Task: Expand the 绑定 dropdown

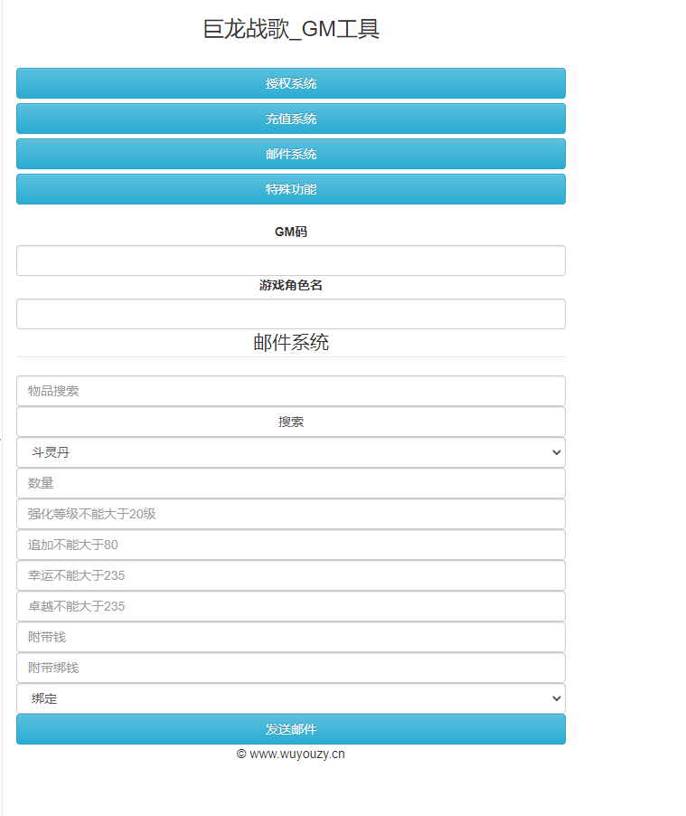Action: [291, 698]
